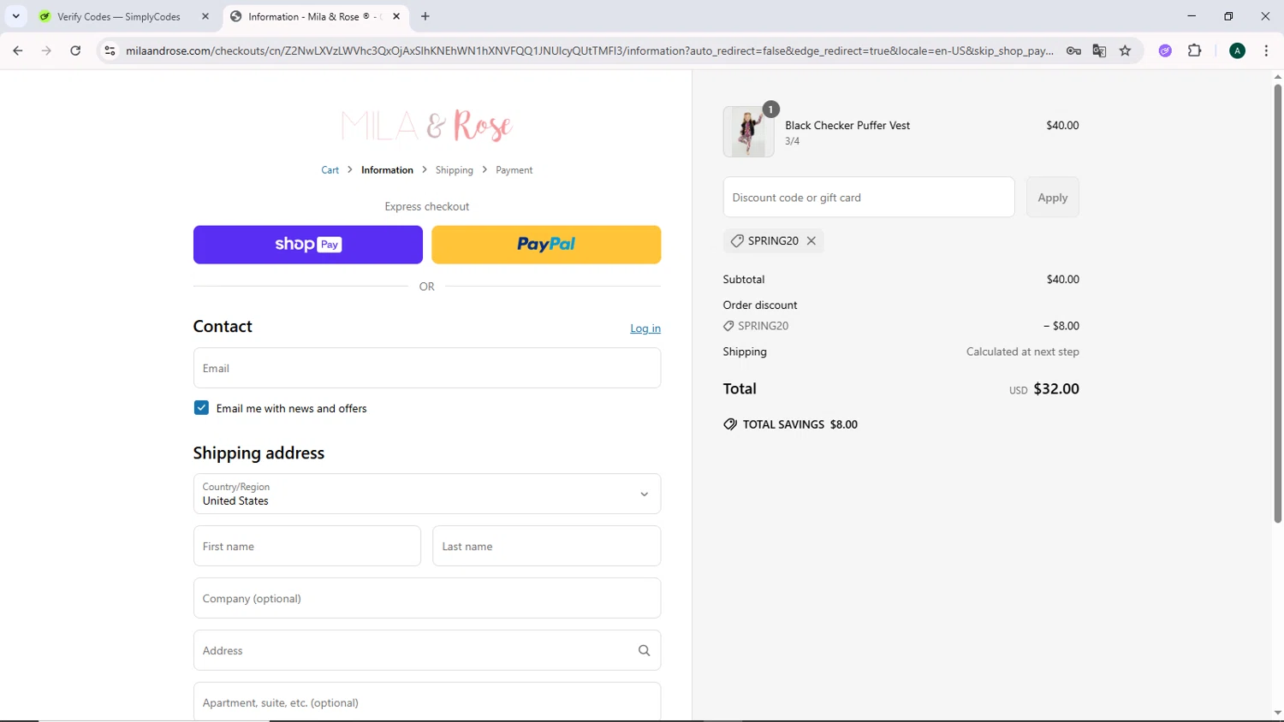Open the Extensions puzzle icon
The image size is (1284, 722).
point(1195,50)
